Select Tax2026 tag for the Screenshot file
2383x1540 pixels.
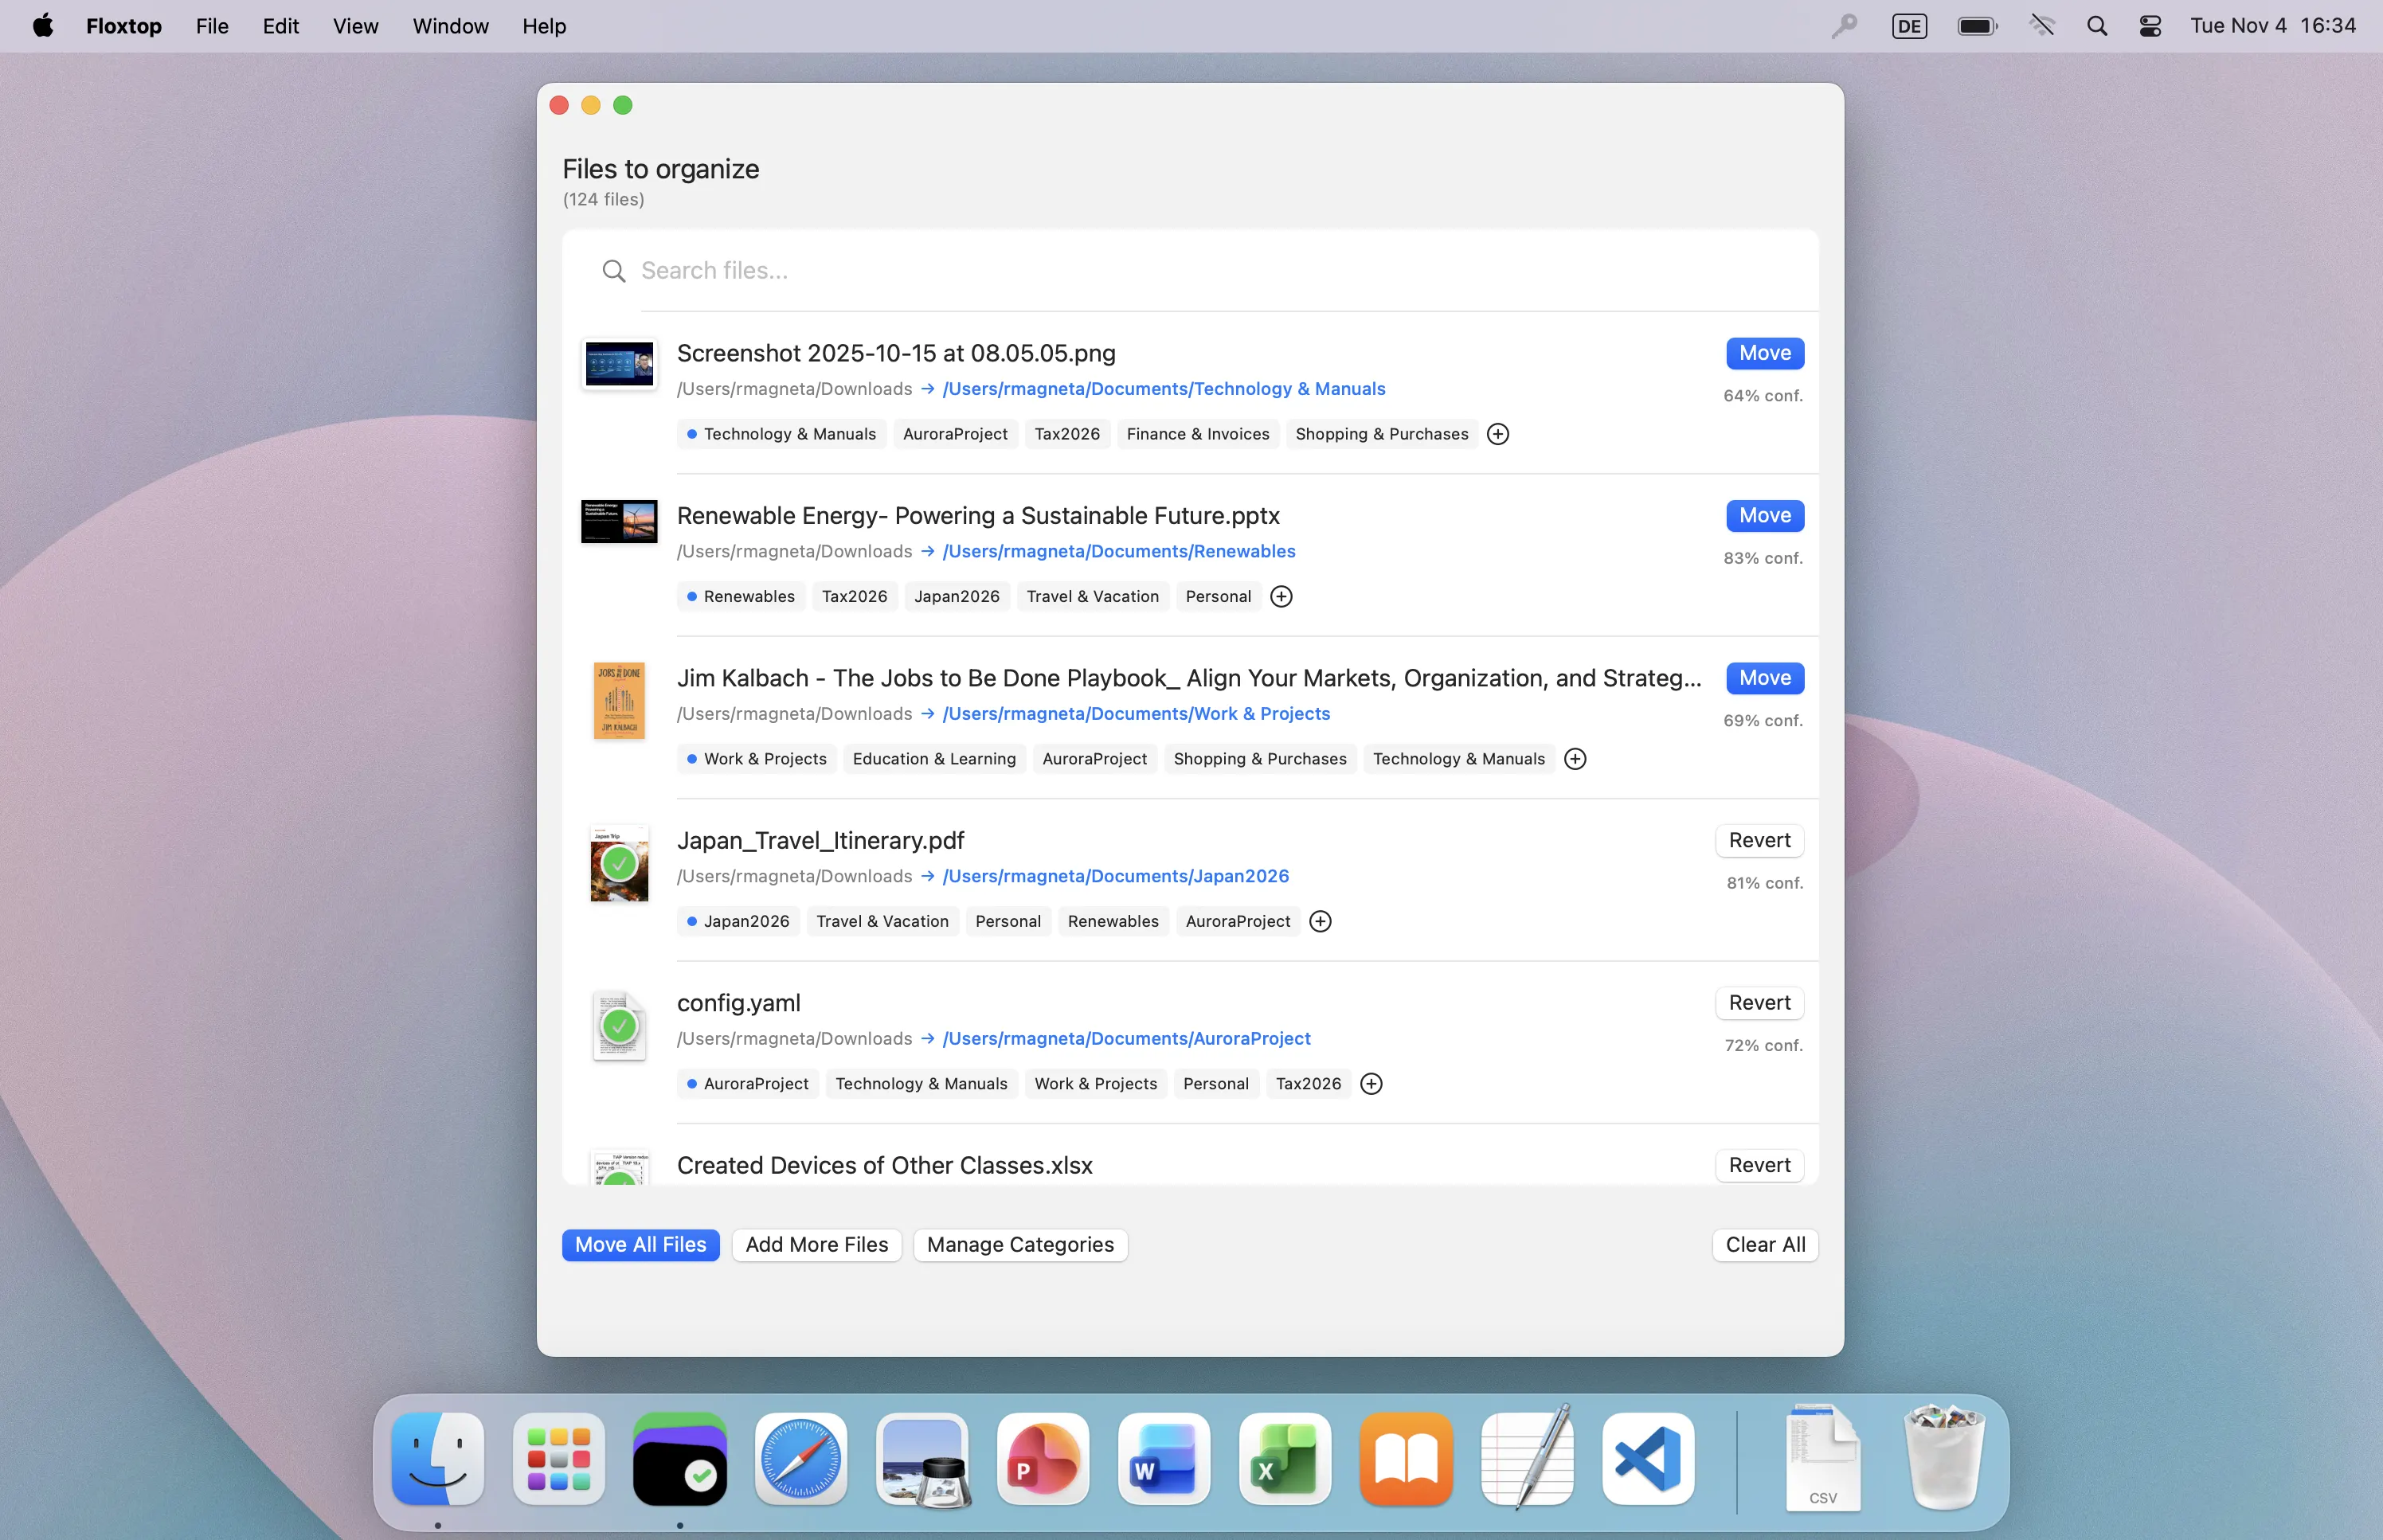click(1067, 434)
